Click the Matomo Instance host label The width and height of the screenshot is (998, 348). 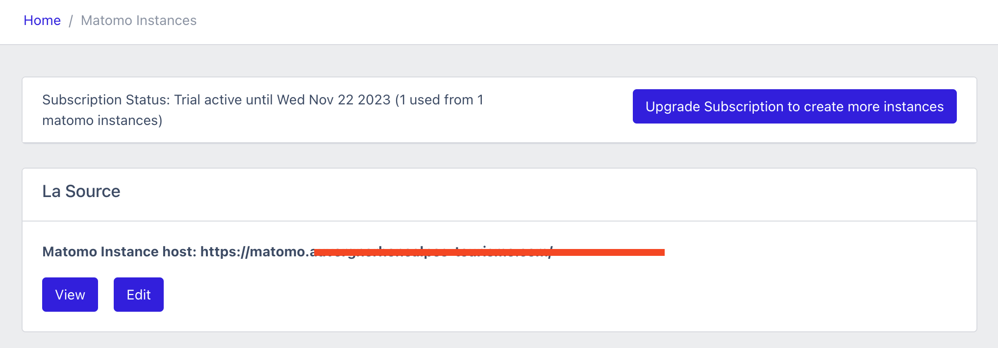click(119, 252)
